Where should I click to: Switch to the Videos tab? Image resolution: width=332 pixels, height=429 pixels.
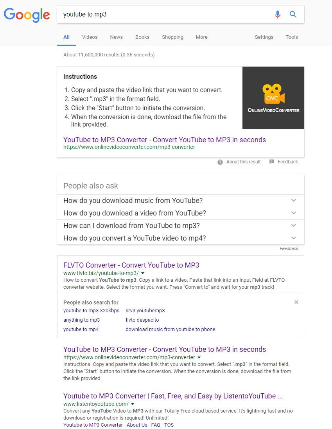[90, 37]
